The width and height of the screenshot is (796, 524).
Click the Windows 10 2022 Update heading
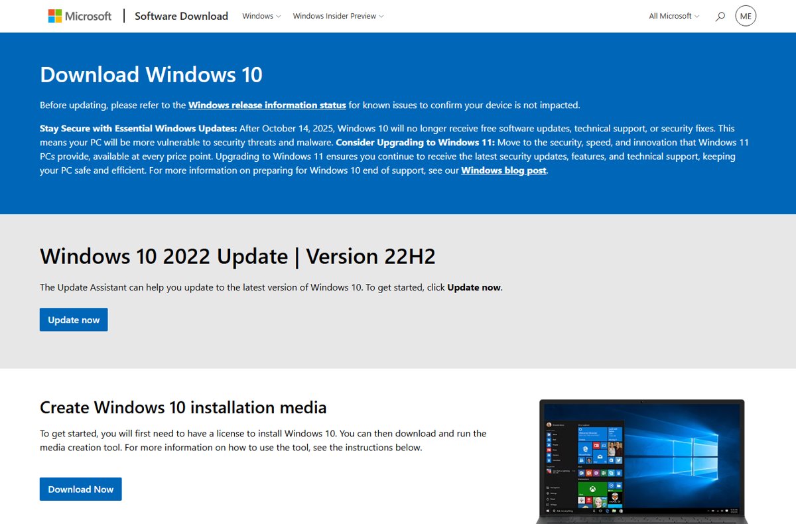click(x=237, y=256)
